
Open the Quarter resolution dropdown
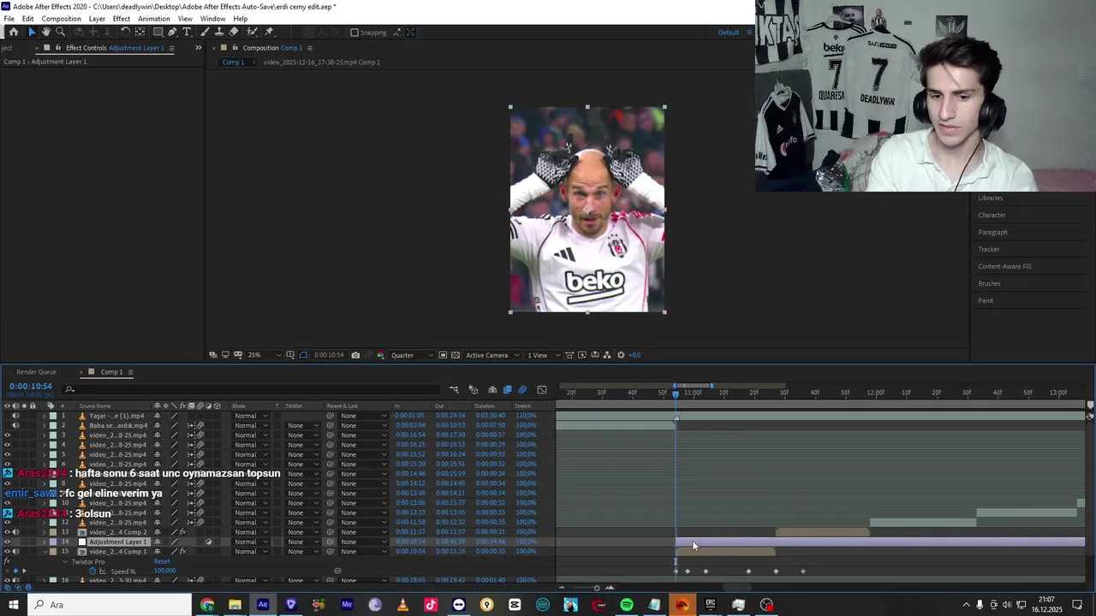click(x=413, y=355)
